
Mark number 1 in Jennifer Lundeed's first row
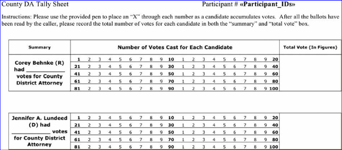click(x=79, y=118)
